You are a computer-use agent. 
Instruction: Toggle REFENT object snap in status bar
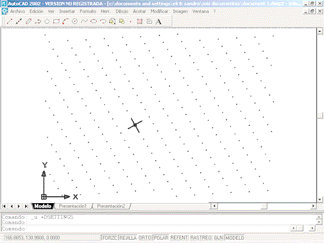179,238
